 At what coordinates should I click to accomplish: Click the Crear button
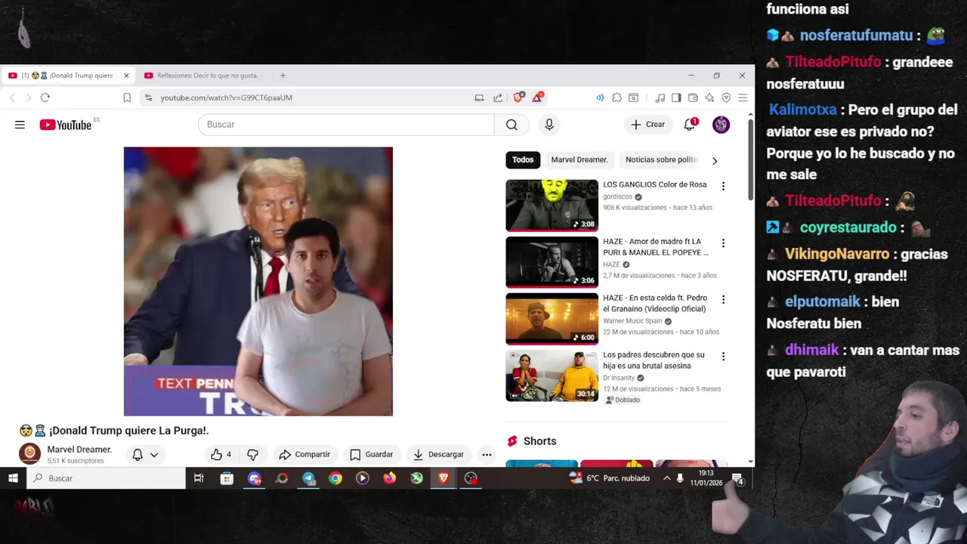point(648,125)
